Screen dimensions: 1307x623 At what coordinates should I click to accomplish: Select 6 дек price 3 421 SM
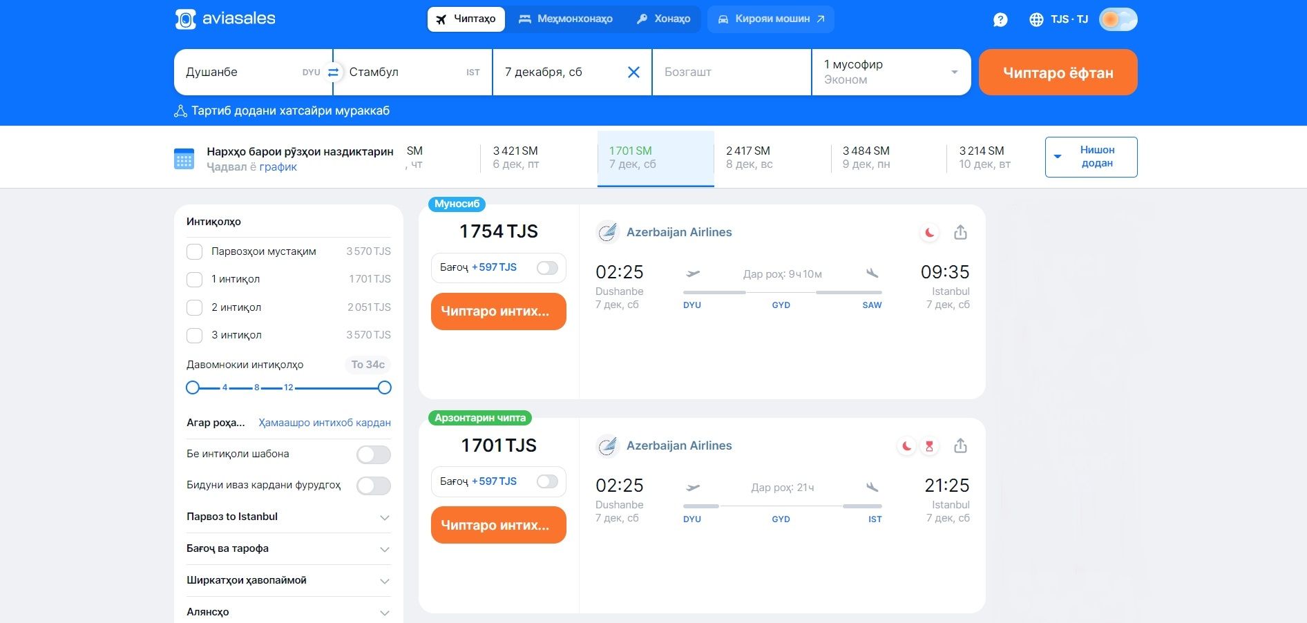tap(539, 157)
